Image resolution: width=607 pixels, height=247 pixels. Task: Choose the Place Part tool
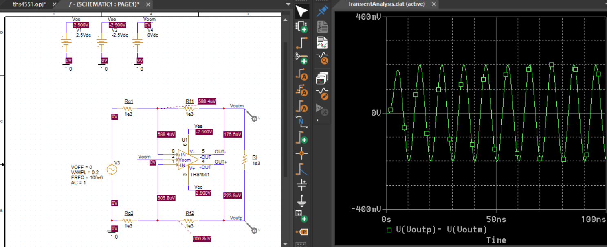click(301, 27)
